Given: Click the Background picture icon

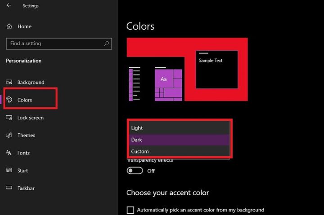Looking at the screenshot, I should (9, 82).
